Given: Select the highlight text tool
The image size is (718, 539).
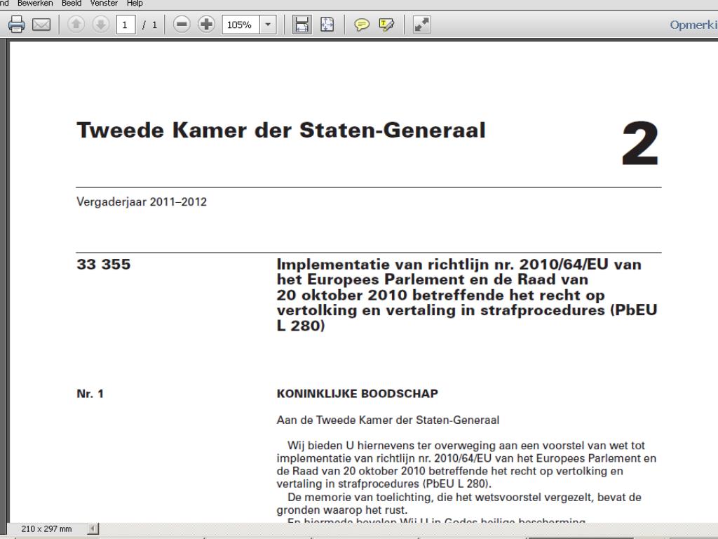Looking at the screenshot, I should coord(386,25).
